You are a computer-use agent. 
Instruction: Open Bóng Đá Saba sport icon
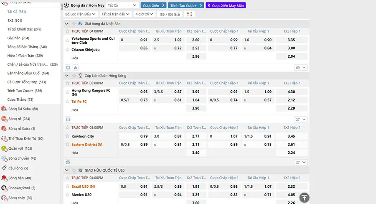4,109
